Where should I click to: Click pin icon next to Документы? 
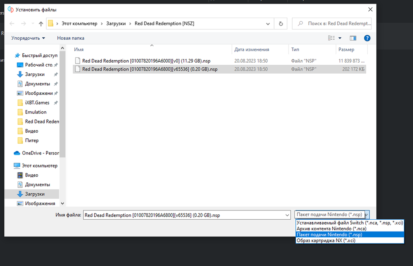pos(56,84)
